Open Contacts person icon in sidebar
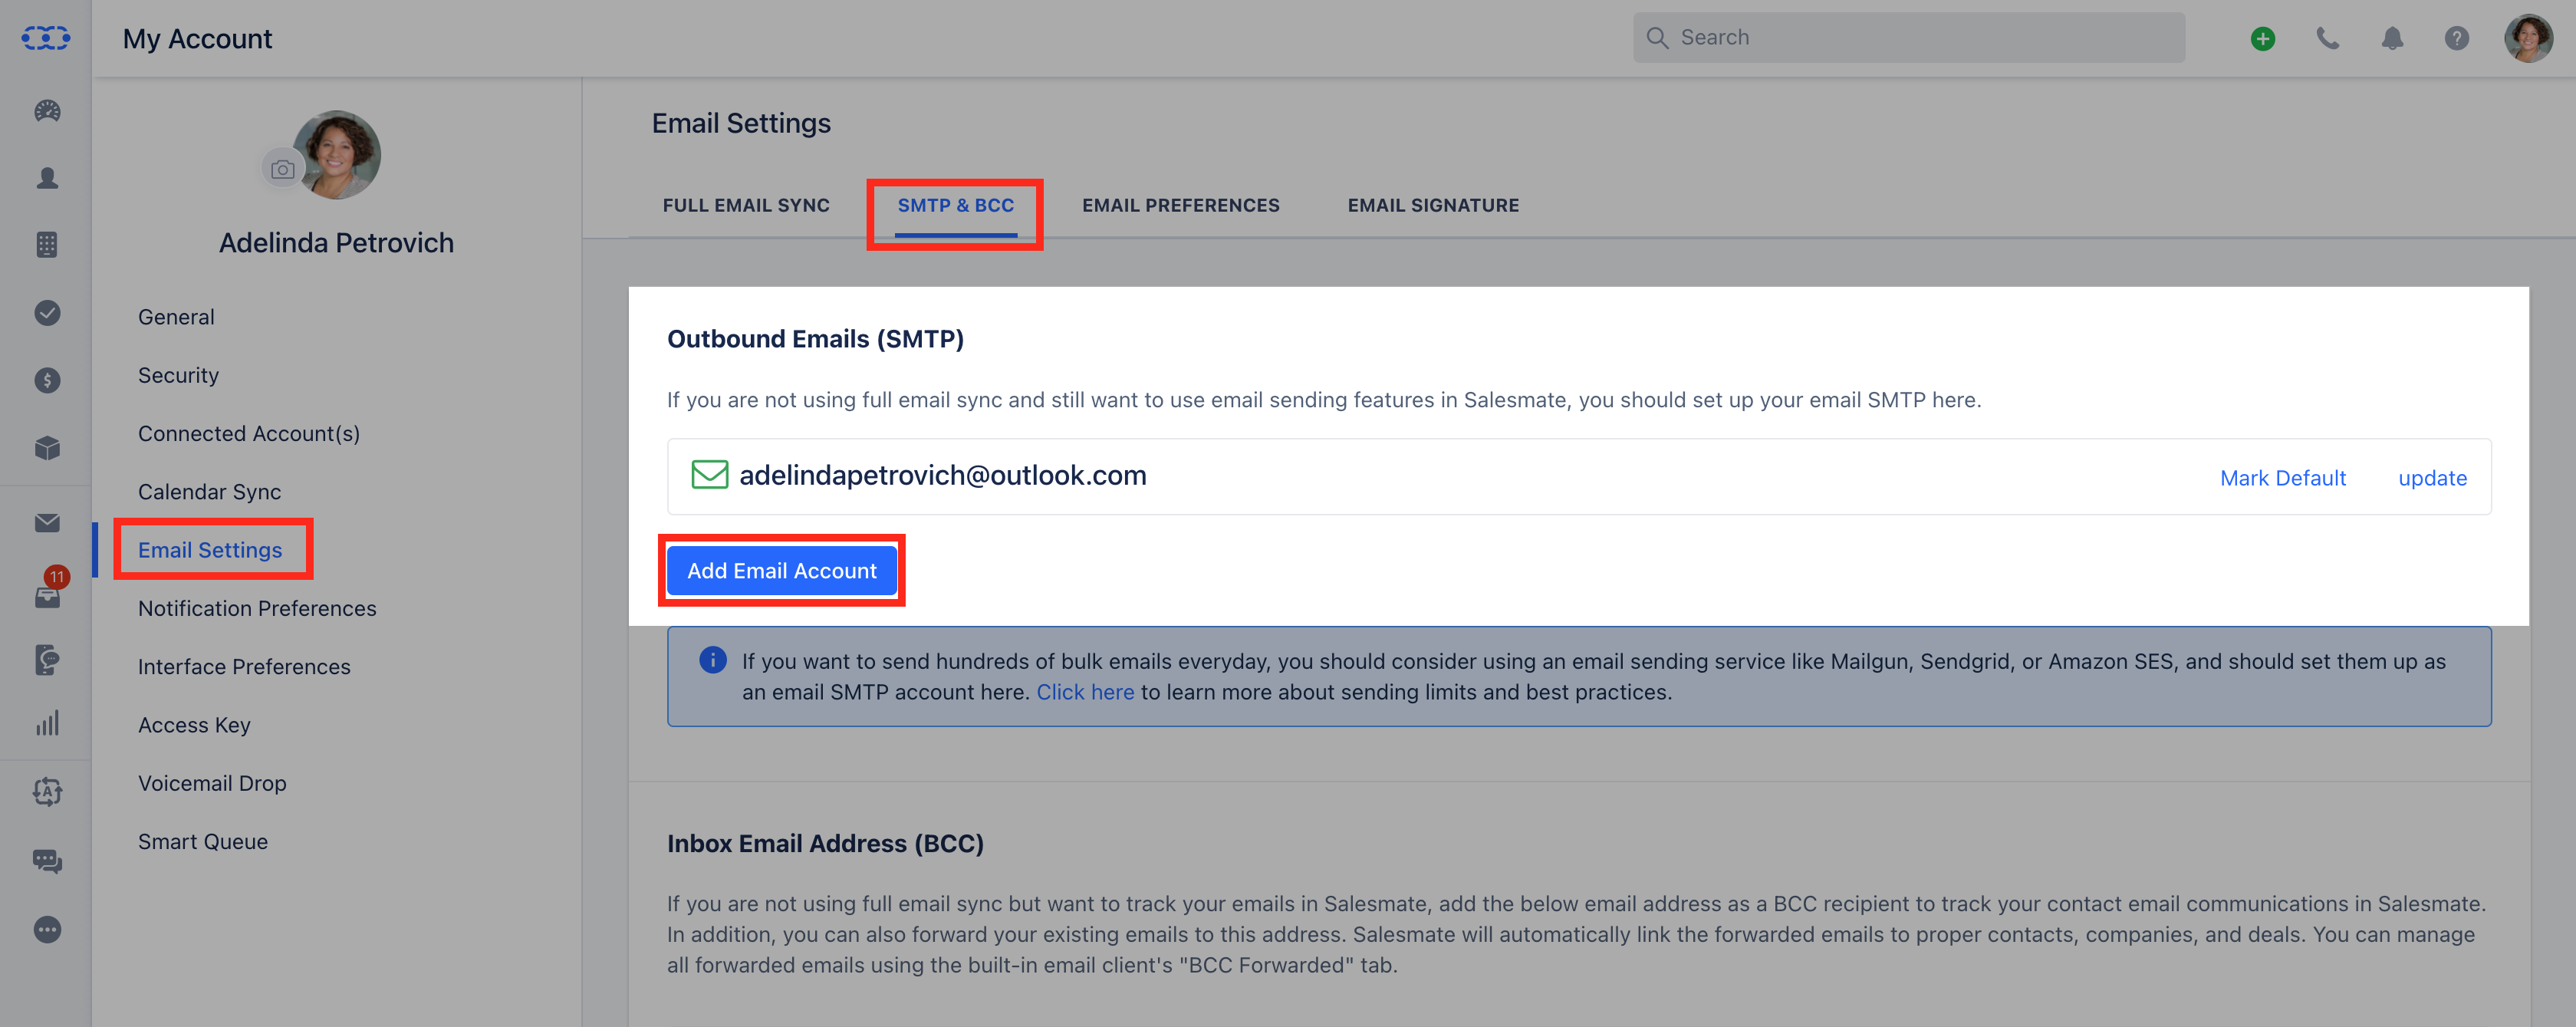 [47, 178]
